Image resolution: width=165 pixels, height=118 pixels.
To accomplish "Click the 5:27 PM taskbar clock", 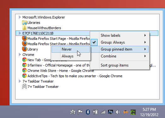I will click(149, 110).
